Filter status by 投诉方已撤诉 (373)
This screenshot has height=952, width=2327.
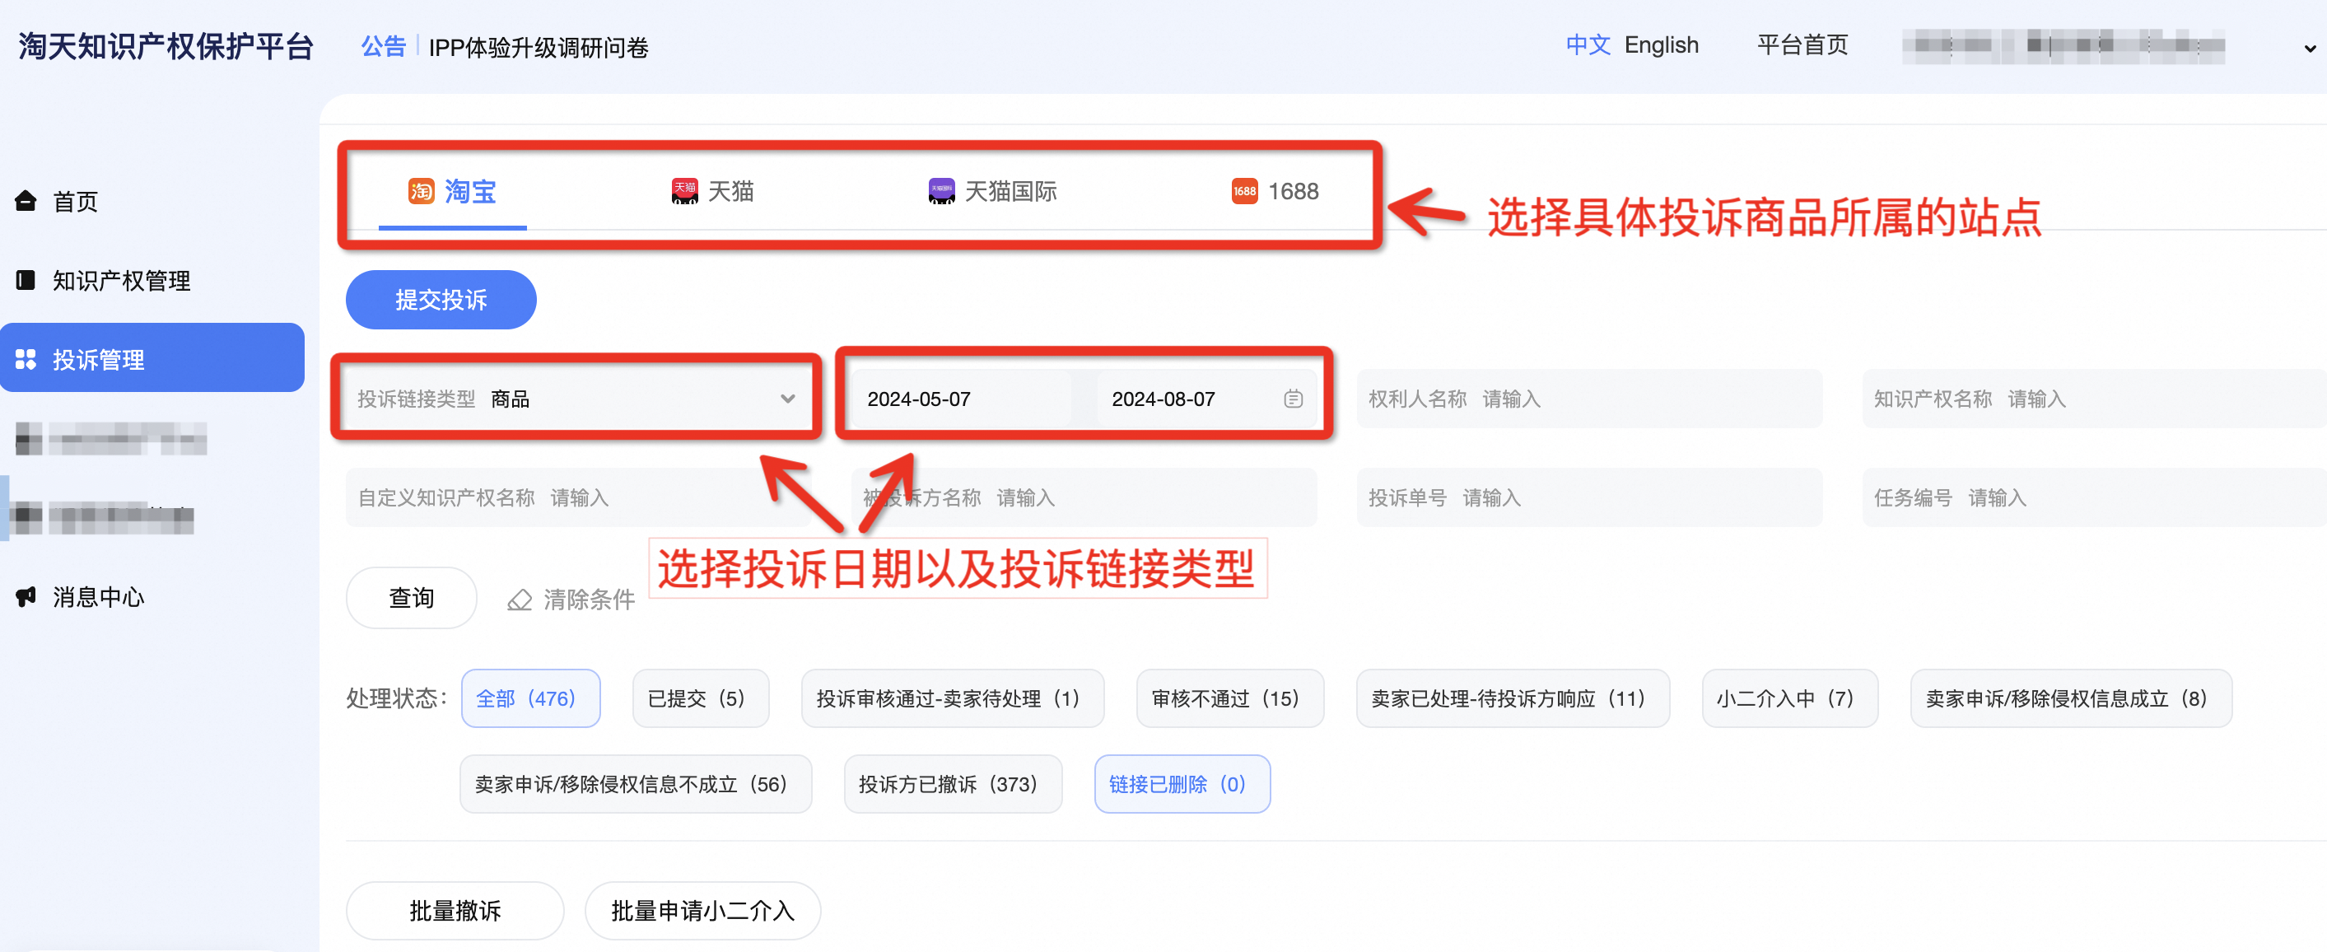point(952,784)
